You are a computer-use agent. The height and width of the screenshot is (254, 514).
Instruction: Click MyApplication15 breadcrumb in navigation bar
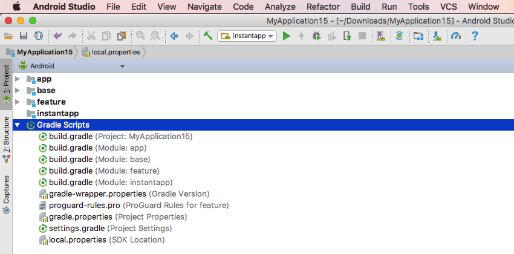pyautogui.click(x=44, y=52)
